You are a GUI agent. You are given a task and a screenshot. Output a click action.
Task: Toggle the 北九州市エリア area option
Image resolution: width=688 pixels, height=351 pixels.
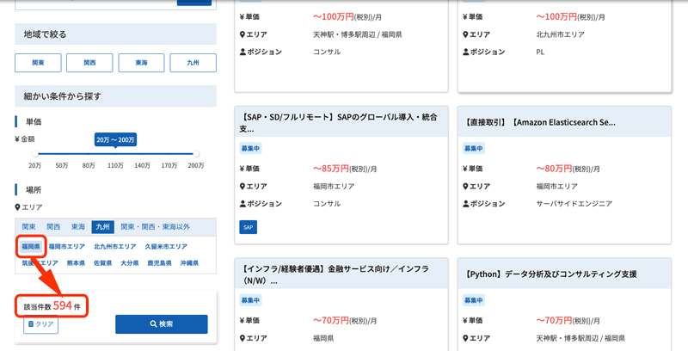tap(115, 247)
